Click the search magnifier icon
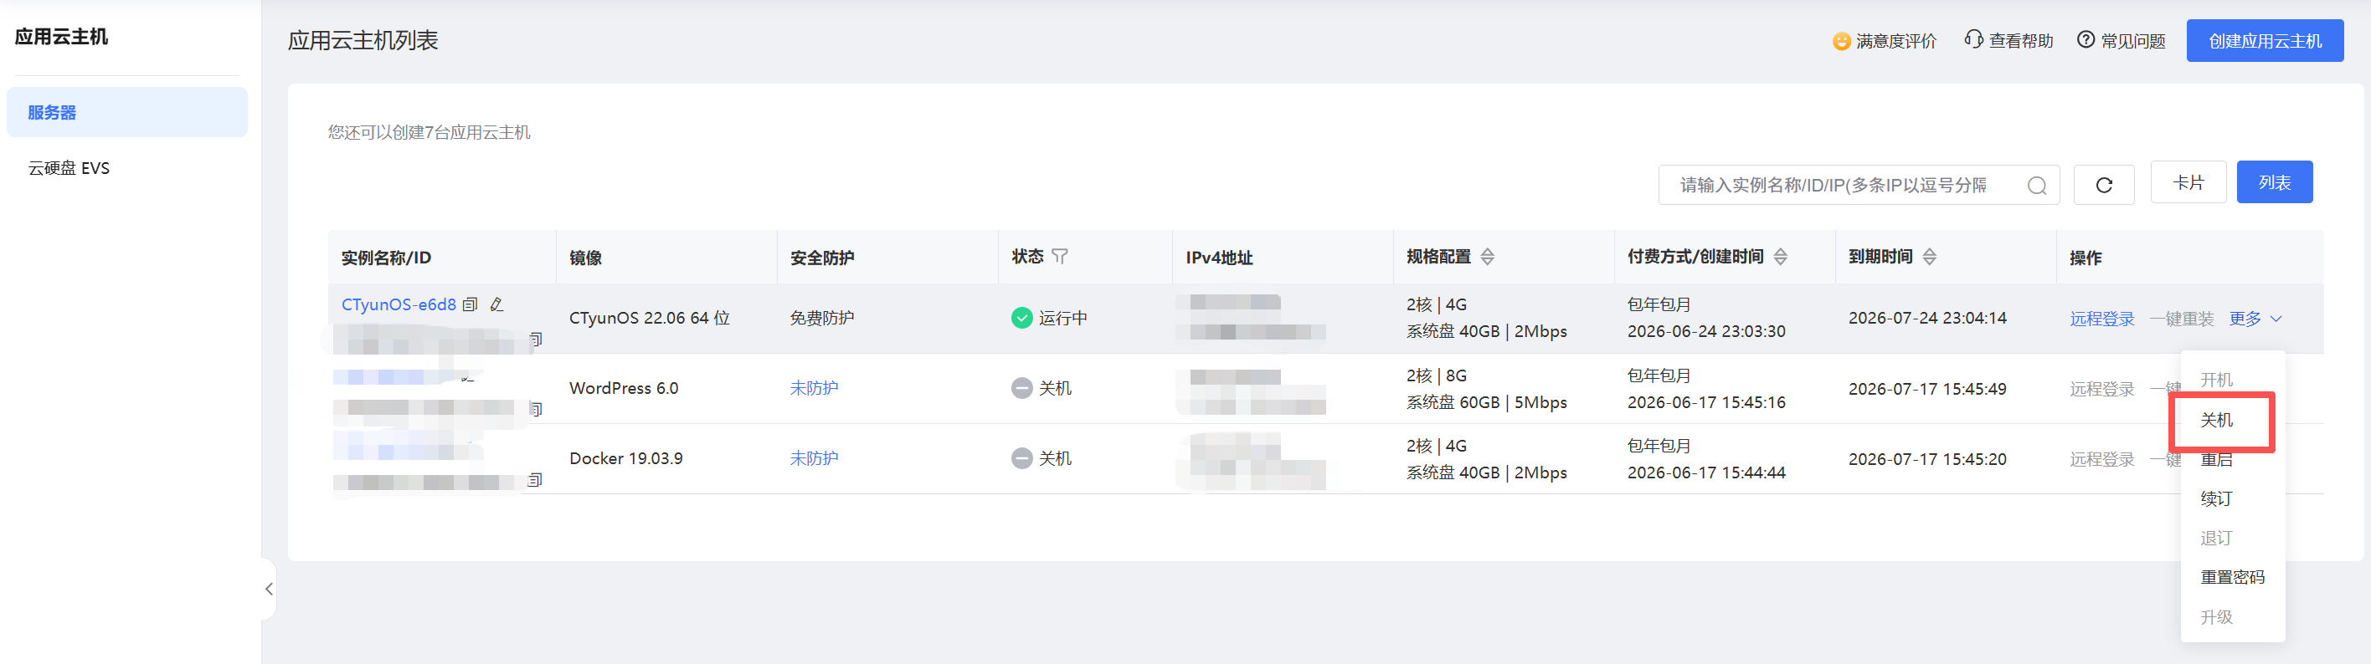The image size is (2371, 664). pos(2037,186)
